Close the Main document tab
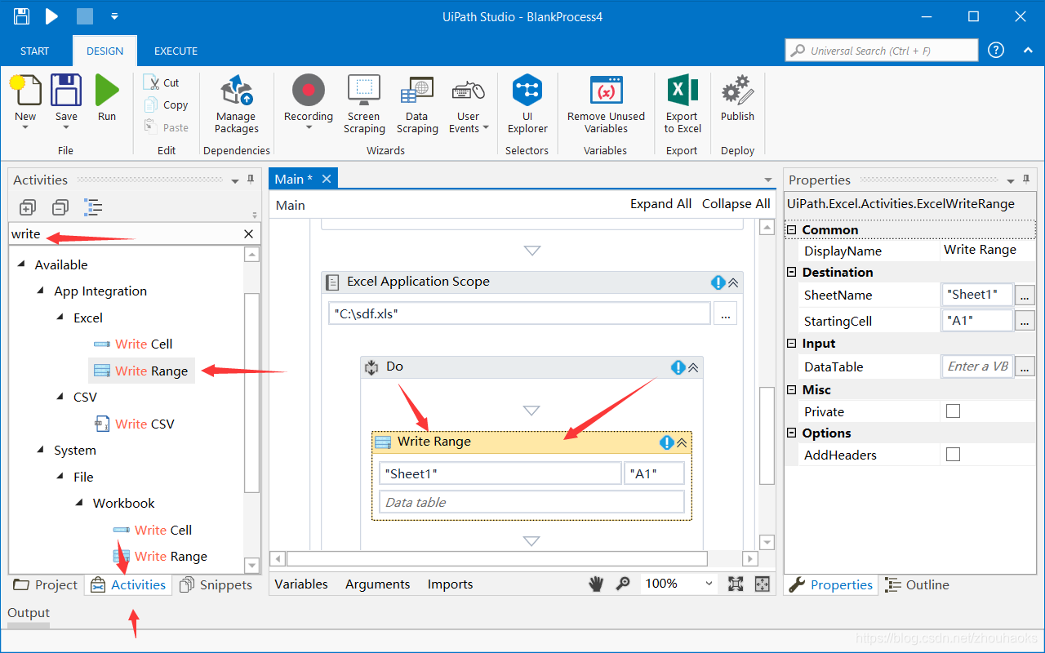The image size is (1045, 653). click(327, 179)
